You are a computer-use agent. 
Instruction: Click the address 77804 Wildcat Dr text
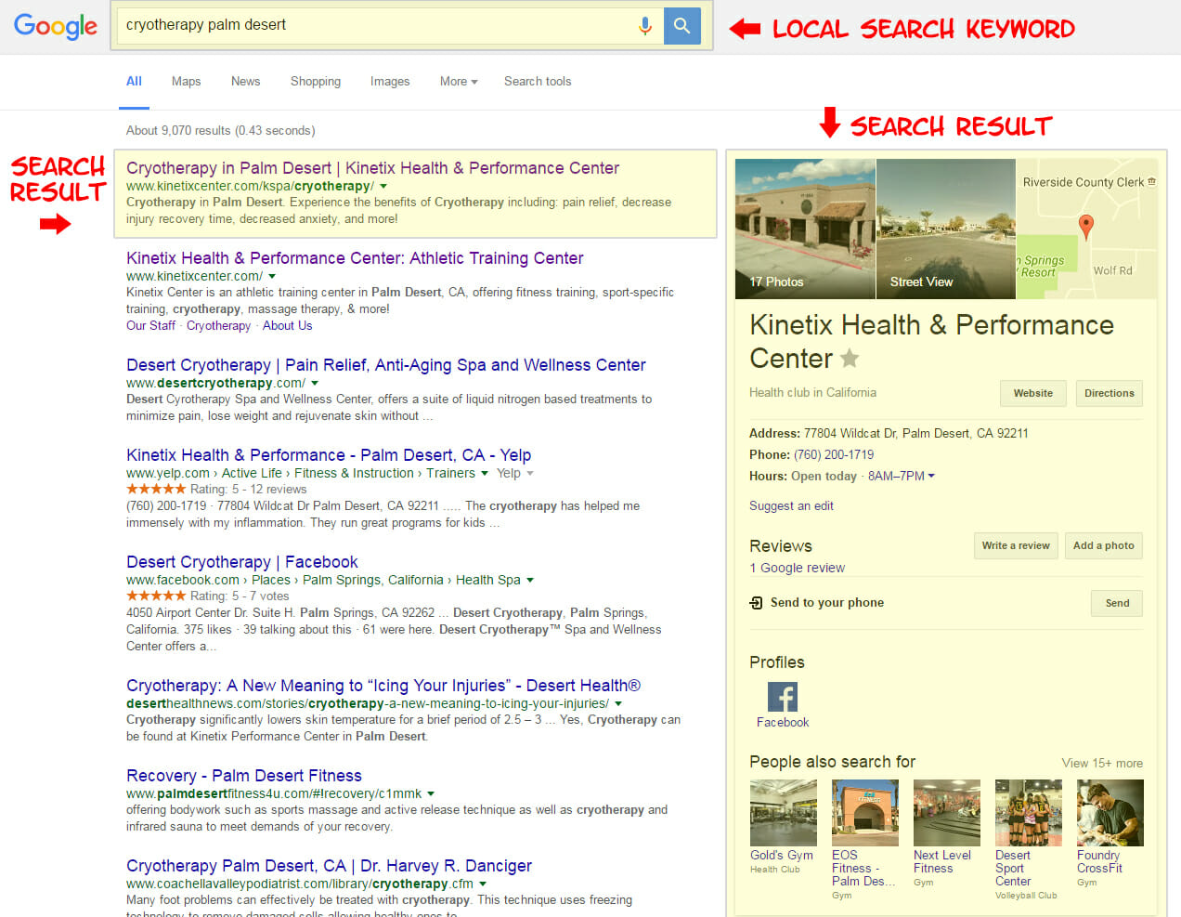pos(916,434)
